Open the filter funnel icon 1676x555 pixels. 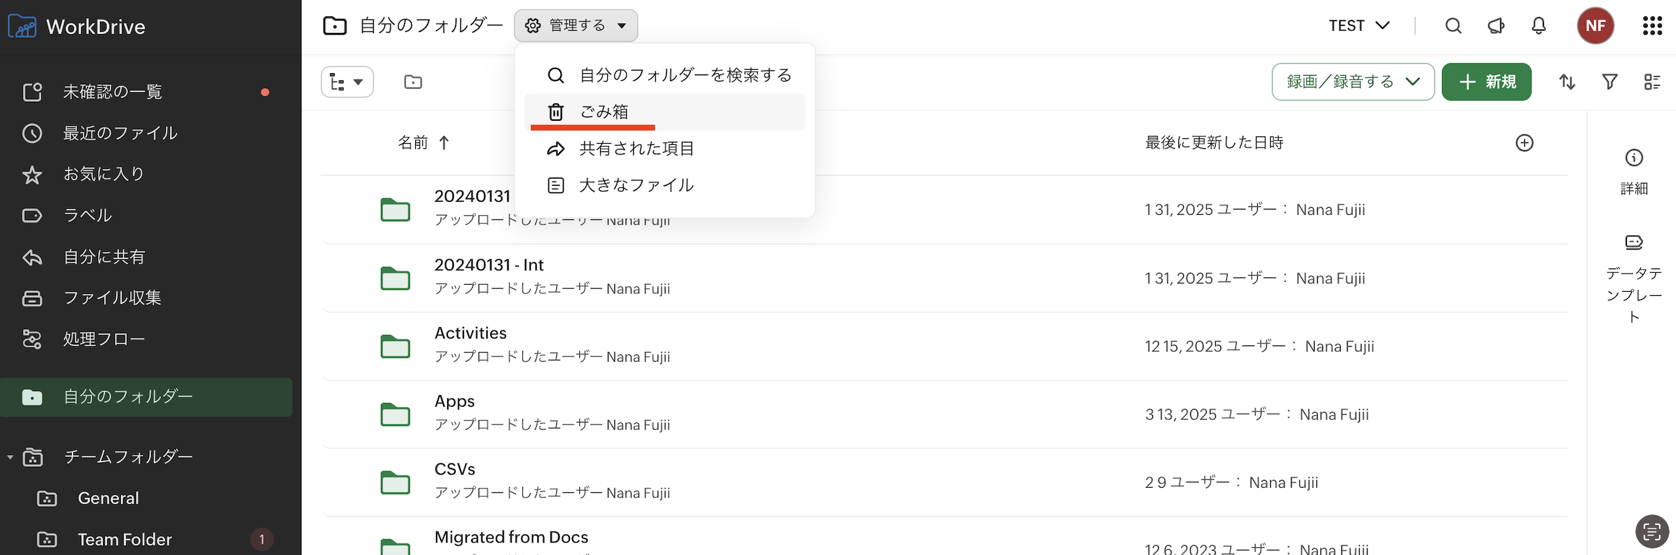(1609, 82)
